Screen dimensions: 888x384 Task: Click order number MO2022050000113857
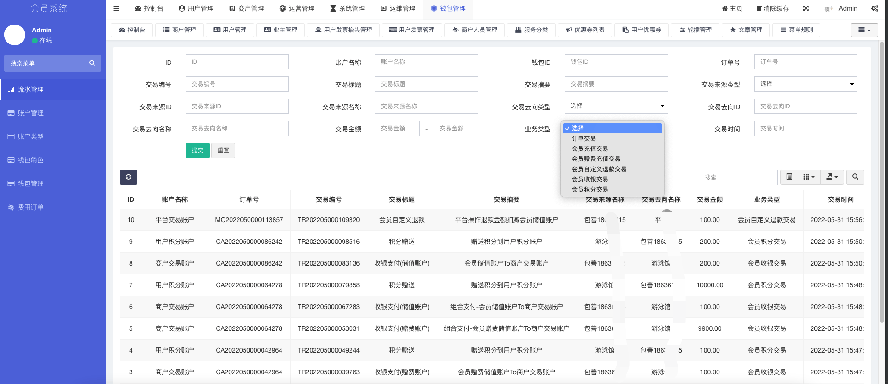[x=249, y=220]
